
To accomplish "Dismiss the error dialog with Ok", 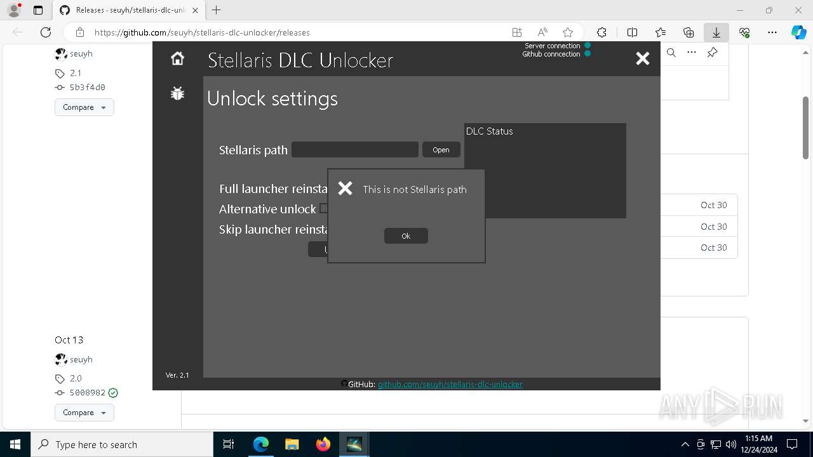I will pos(406,235).
